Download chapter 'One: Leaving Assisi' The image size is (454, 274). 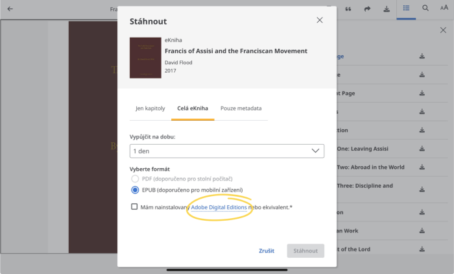[422, 149]
